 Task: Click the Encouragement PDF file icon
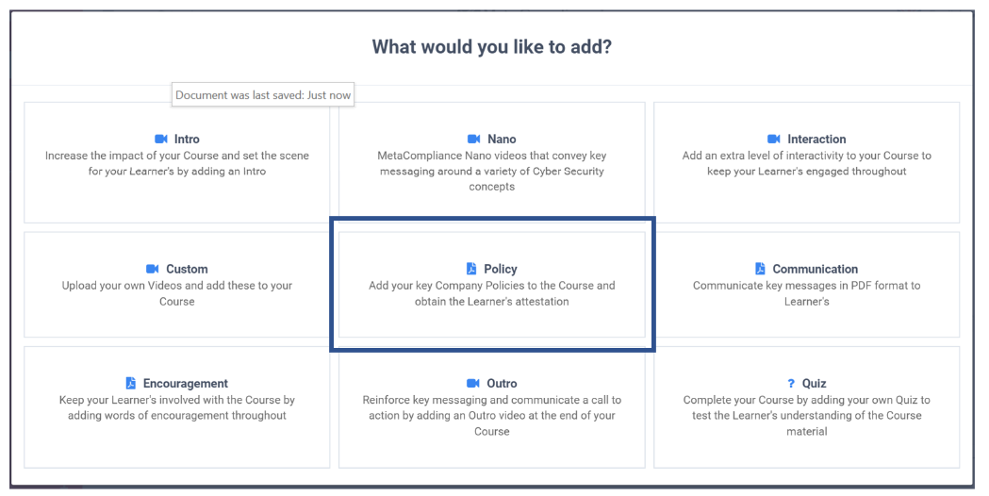coord(130,383)
